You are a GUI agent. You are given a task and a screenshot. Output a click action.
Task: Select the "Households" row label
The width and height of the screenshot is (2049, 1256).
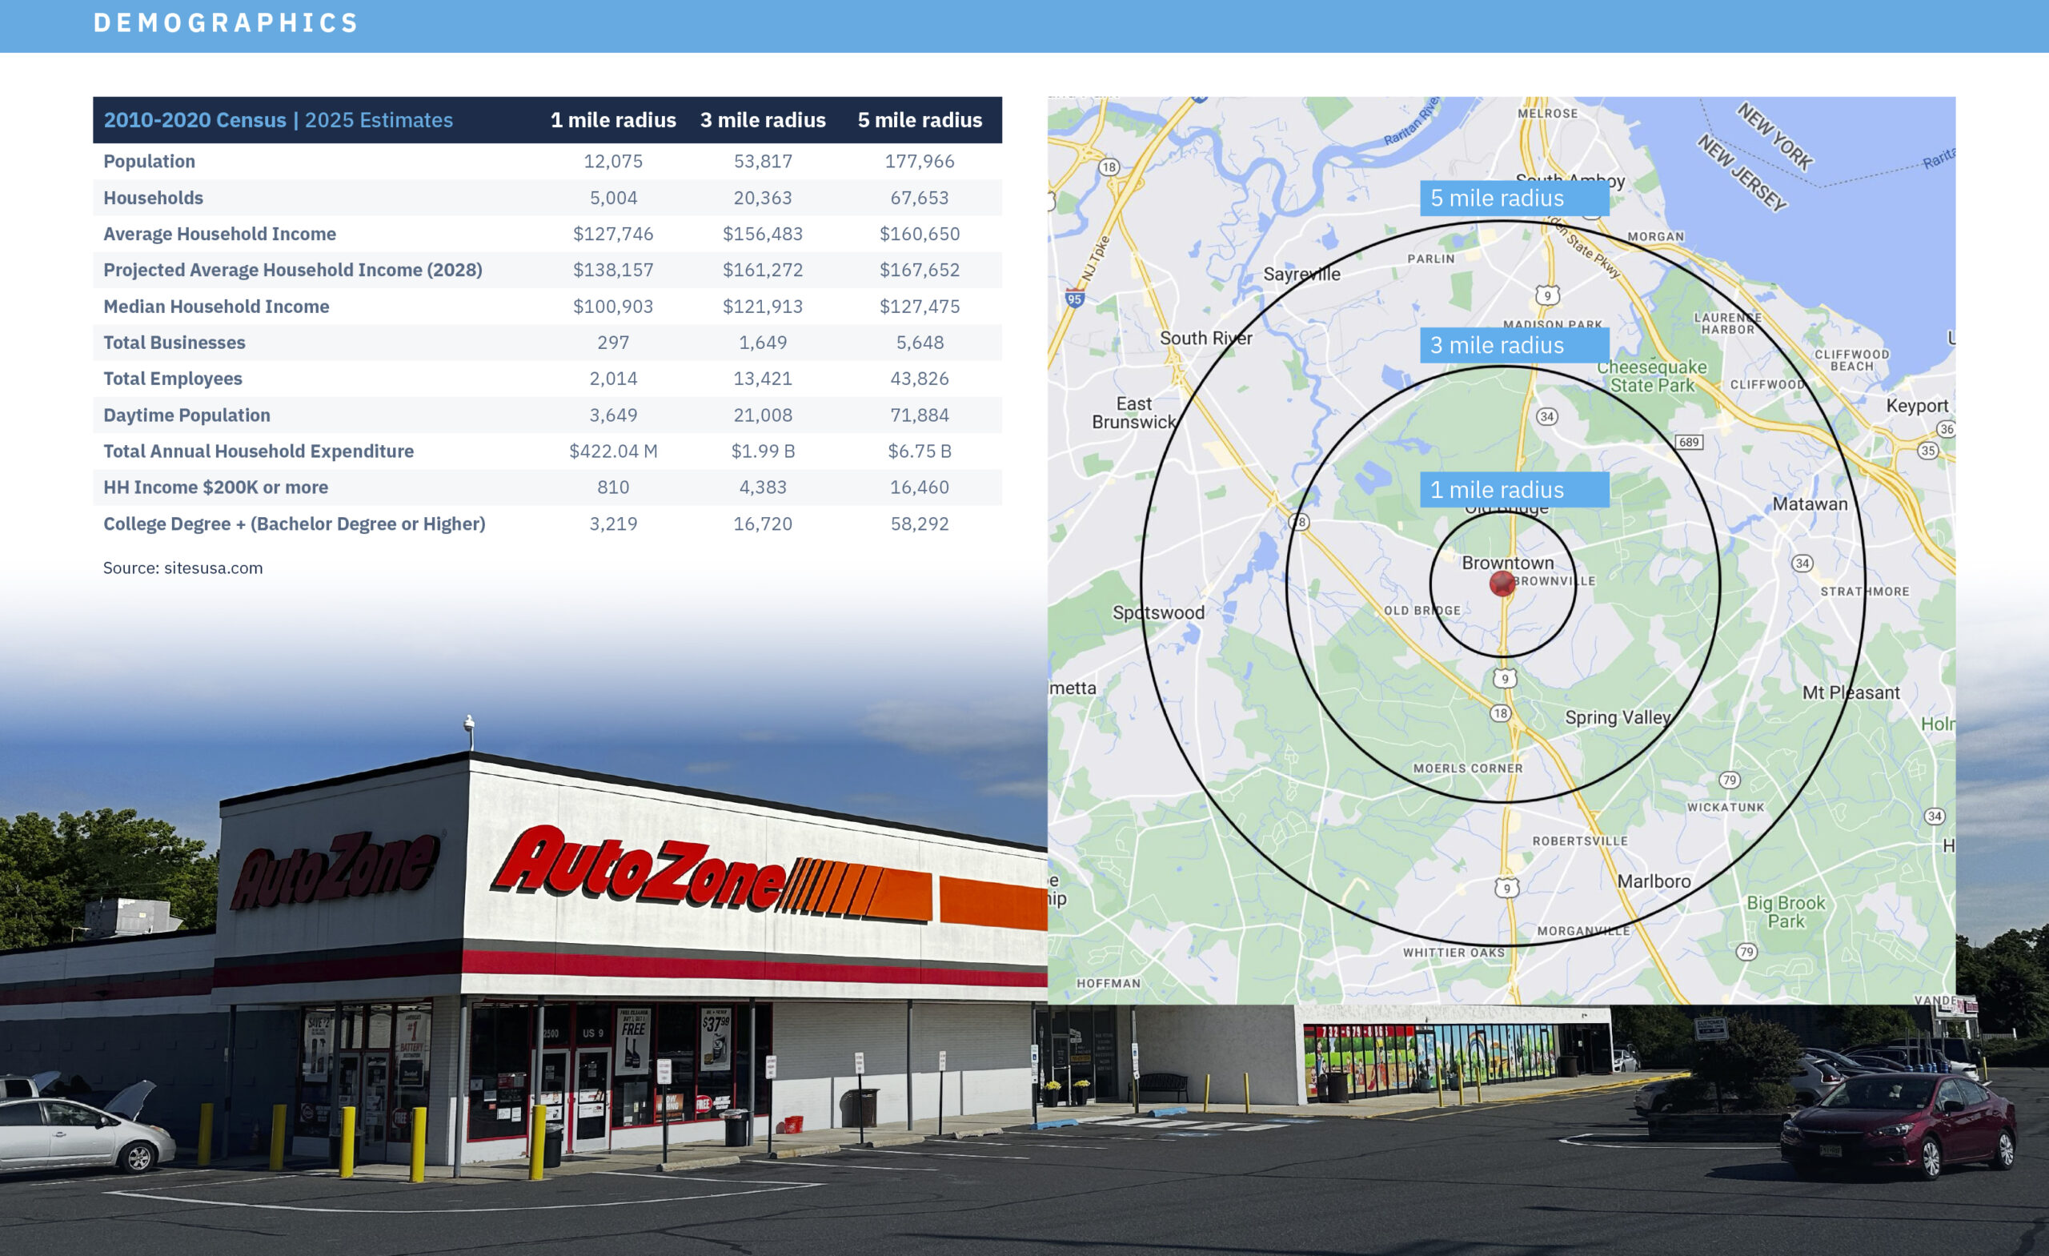click(x=153, y=198)
